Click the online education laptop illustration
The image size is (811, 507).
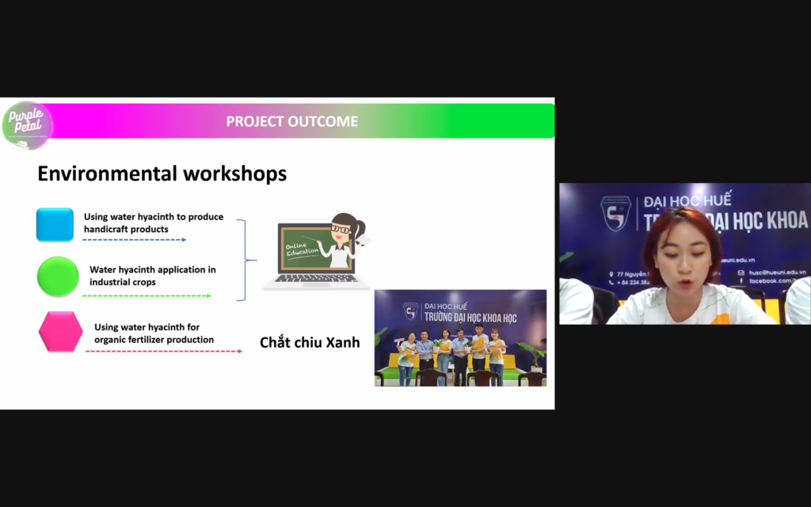(318, 251)
